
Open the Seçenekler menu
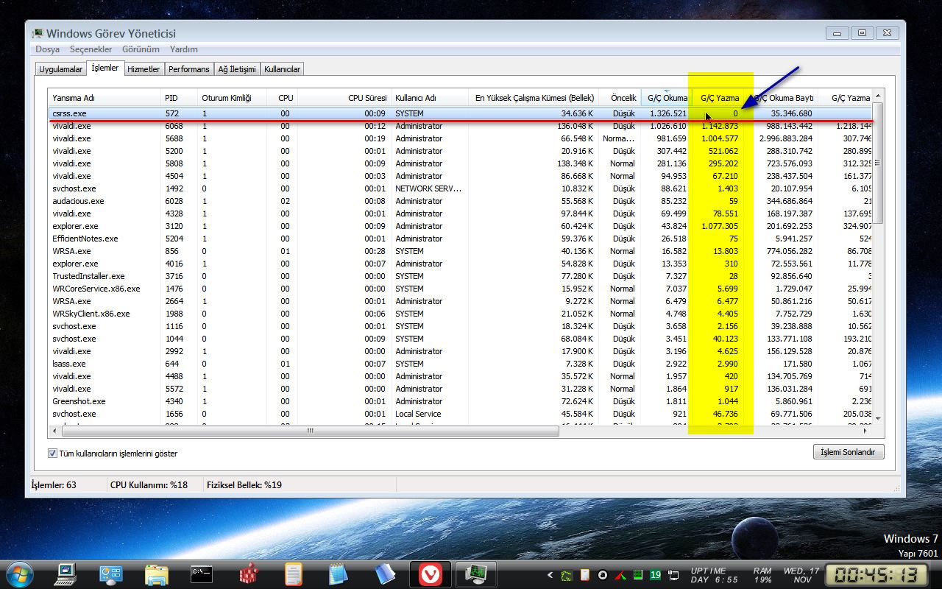click(x=91, y=49)
